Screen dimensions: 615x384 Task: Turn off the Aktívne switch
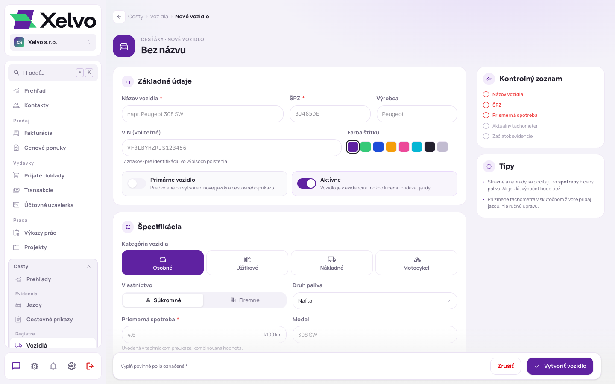pos(307,183)
